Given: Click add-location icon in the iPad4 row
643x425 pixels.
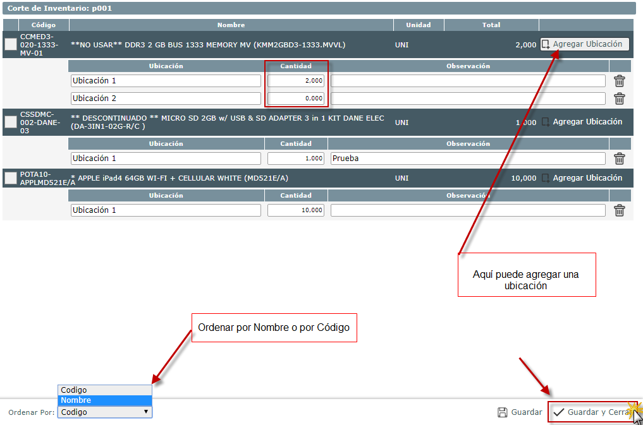Looking at the screenshot, I should pyautogui.click(x=546, y=178).
